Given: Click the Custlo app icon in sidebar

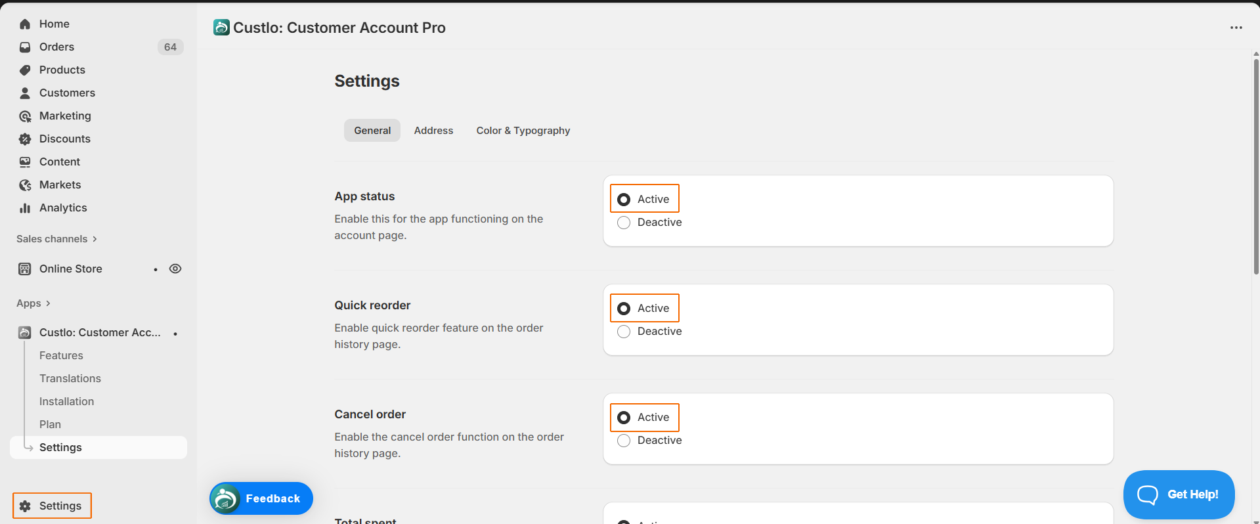Looking at the screenshot, I should coord(25,333).
